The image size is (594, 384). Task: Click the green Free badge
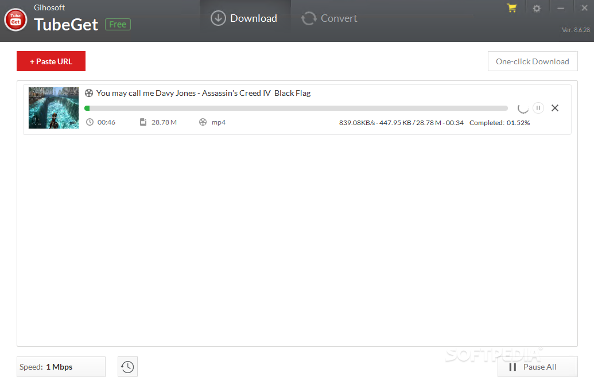(118, 25)
